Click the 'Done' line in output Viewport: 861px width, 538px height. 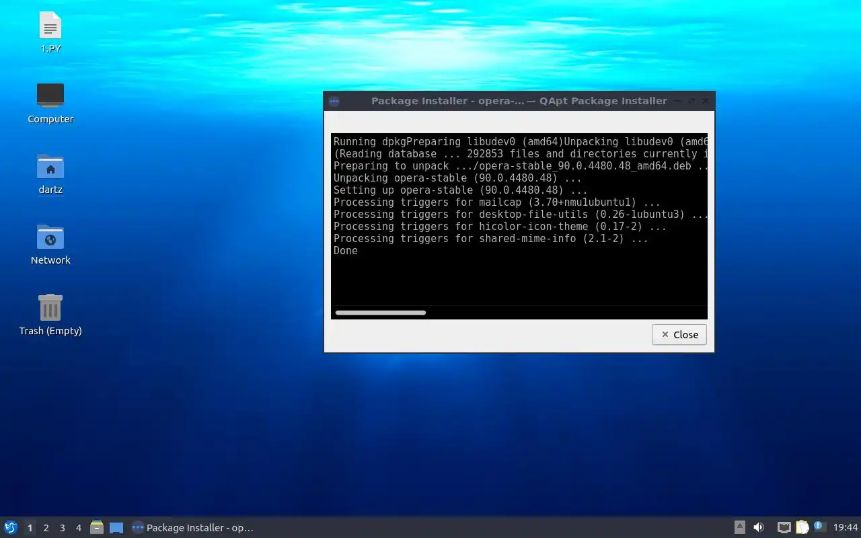click(346, 251)
